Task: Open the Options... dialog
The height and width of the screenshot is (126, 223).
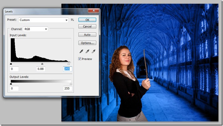Action: 87,43
